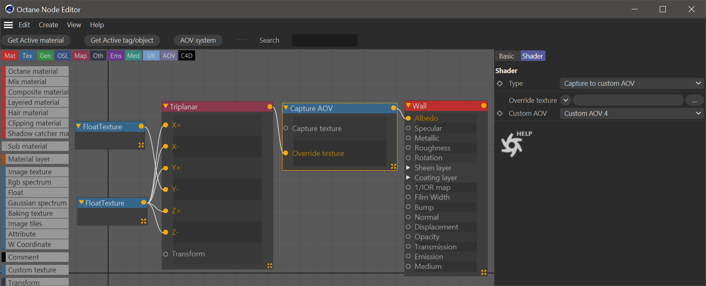Click the AOV system button
706x286 pixels.
tap(198, 40)
